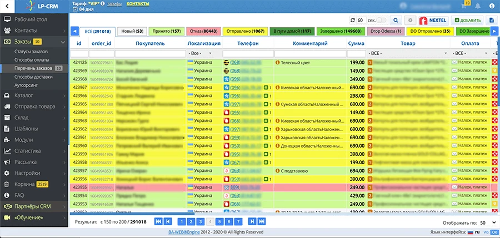Select the Отказ (80443) status tab
This screenshot has width=500, height=238.
(x=203, y=31)
